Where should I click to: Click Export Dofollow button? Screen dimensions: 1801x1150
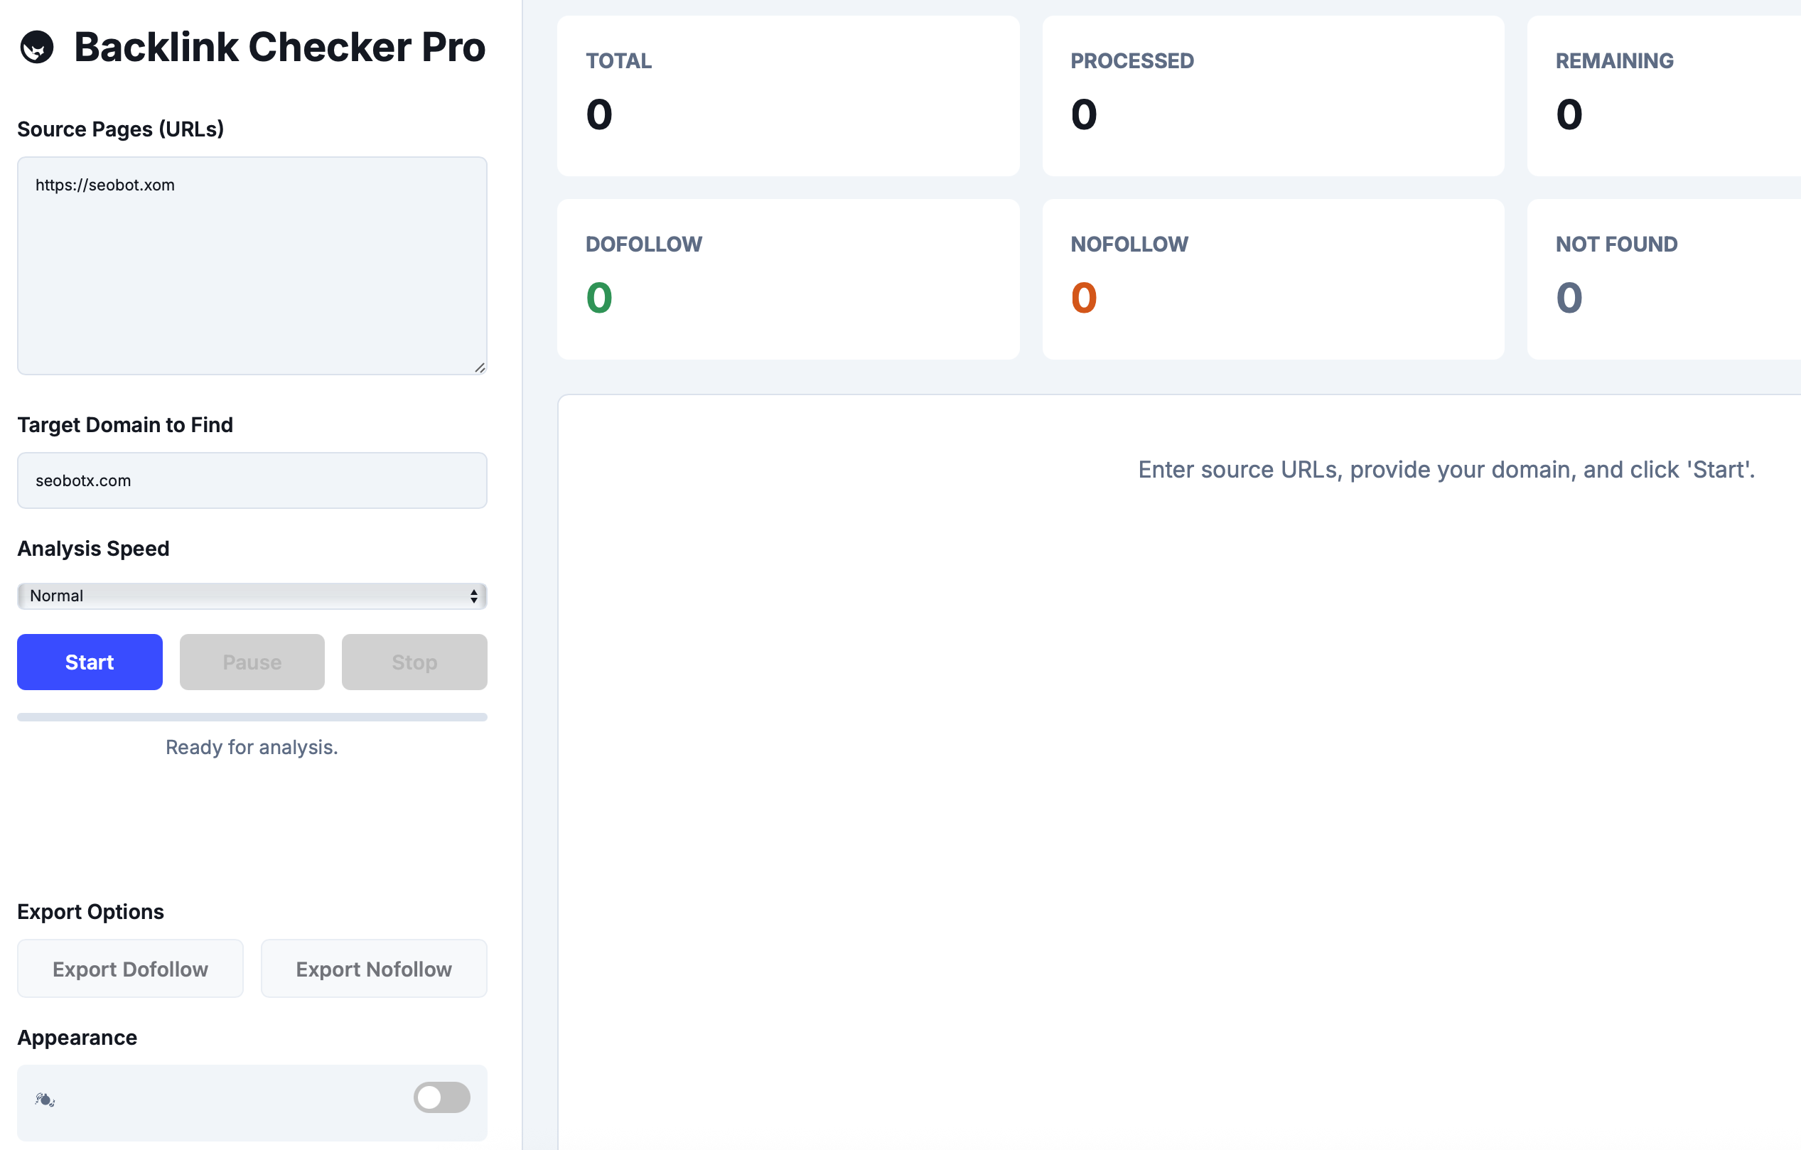click(x=130, y=968)
